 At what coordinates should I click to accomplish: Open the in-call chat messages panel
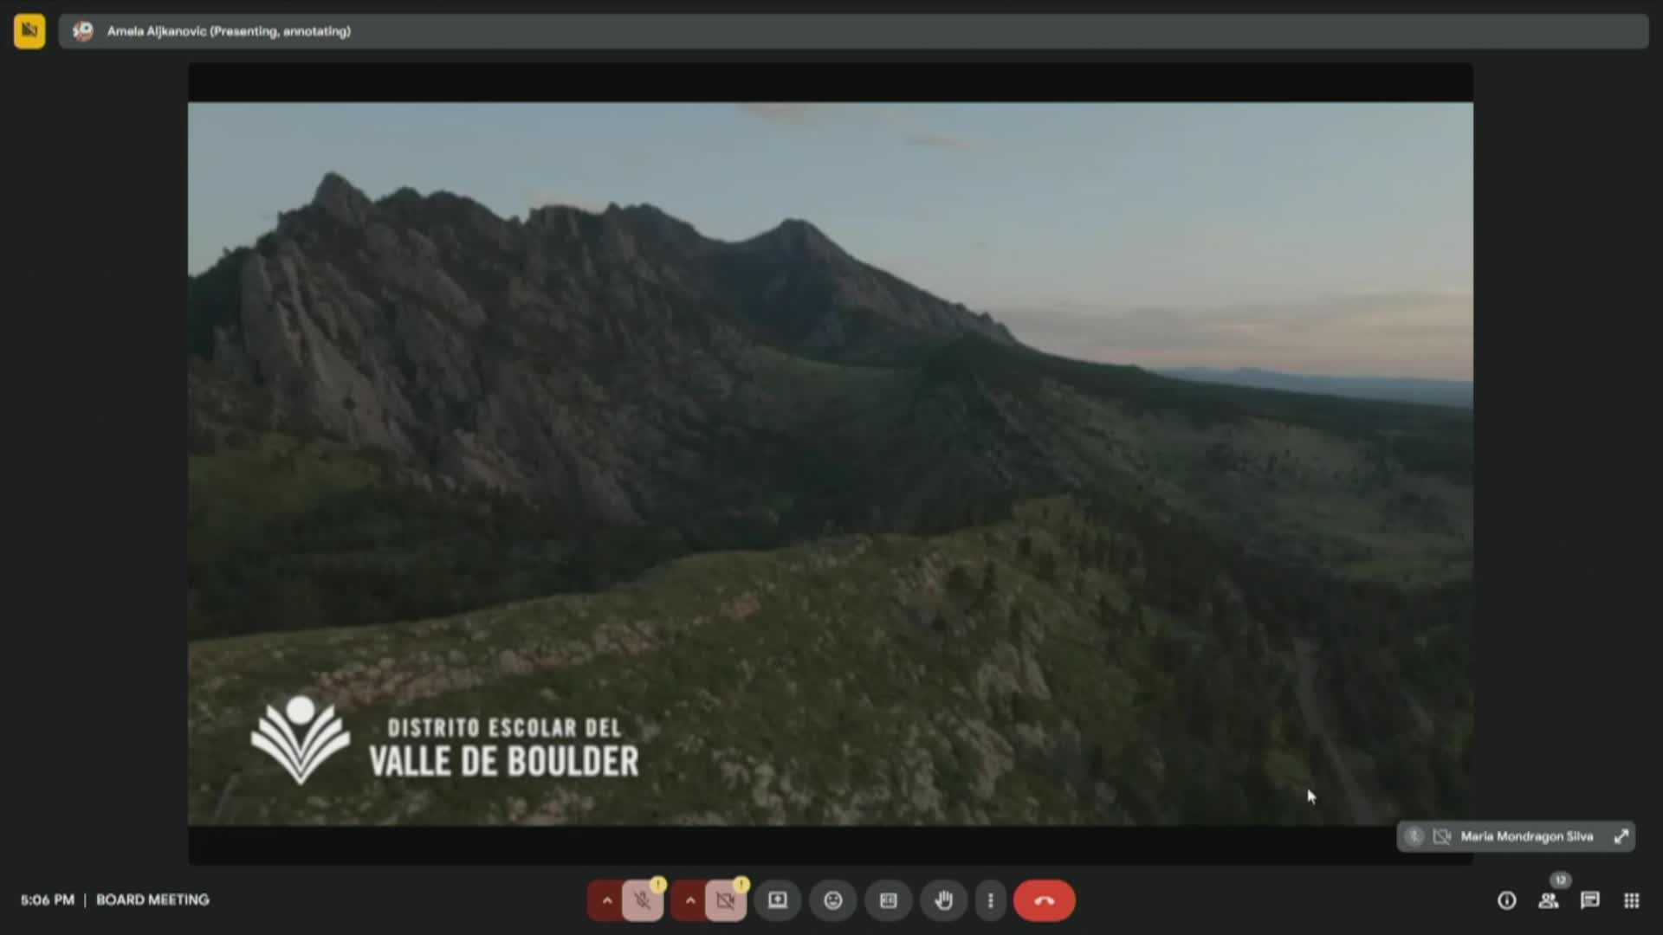click(1589, 900)
